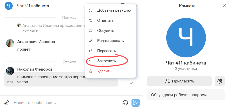Click the smiley icon beside Добавить реакцию
The image size is (230, 108).
[x=91, y=10]
